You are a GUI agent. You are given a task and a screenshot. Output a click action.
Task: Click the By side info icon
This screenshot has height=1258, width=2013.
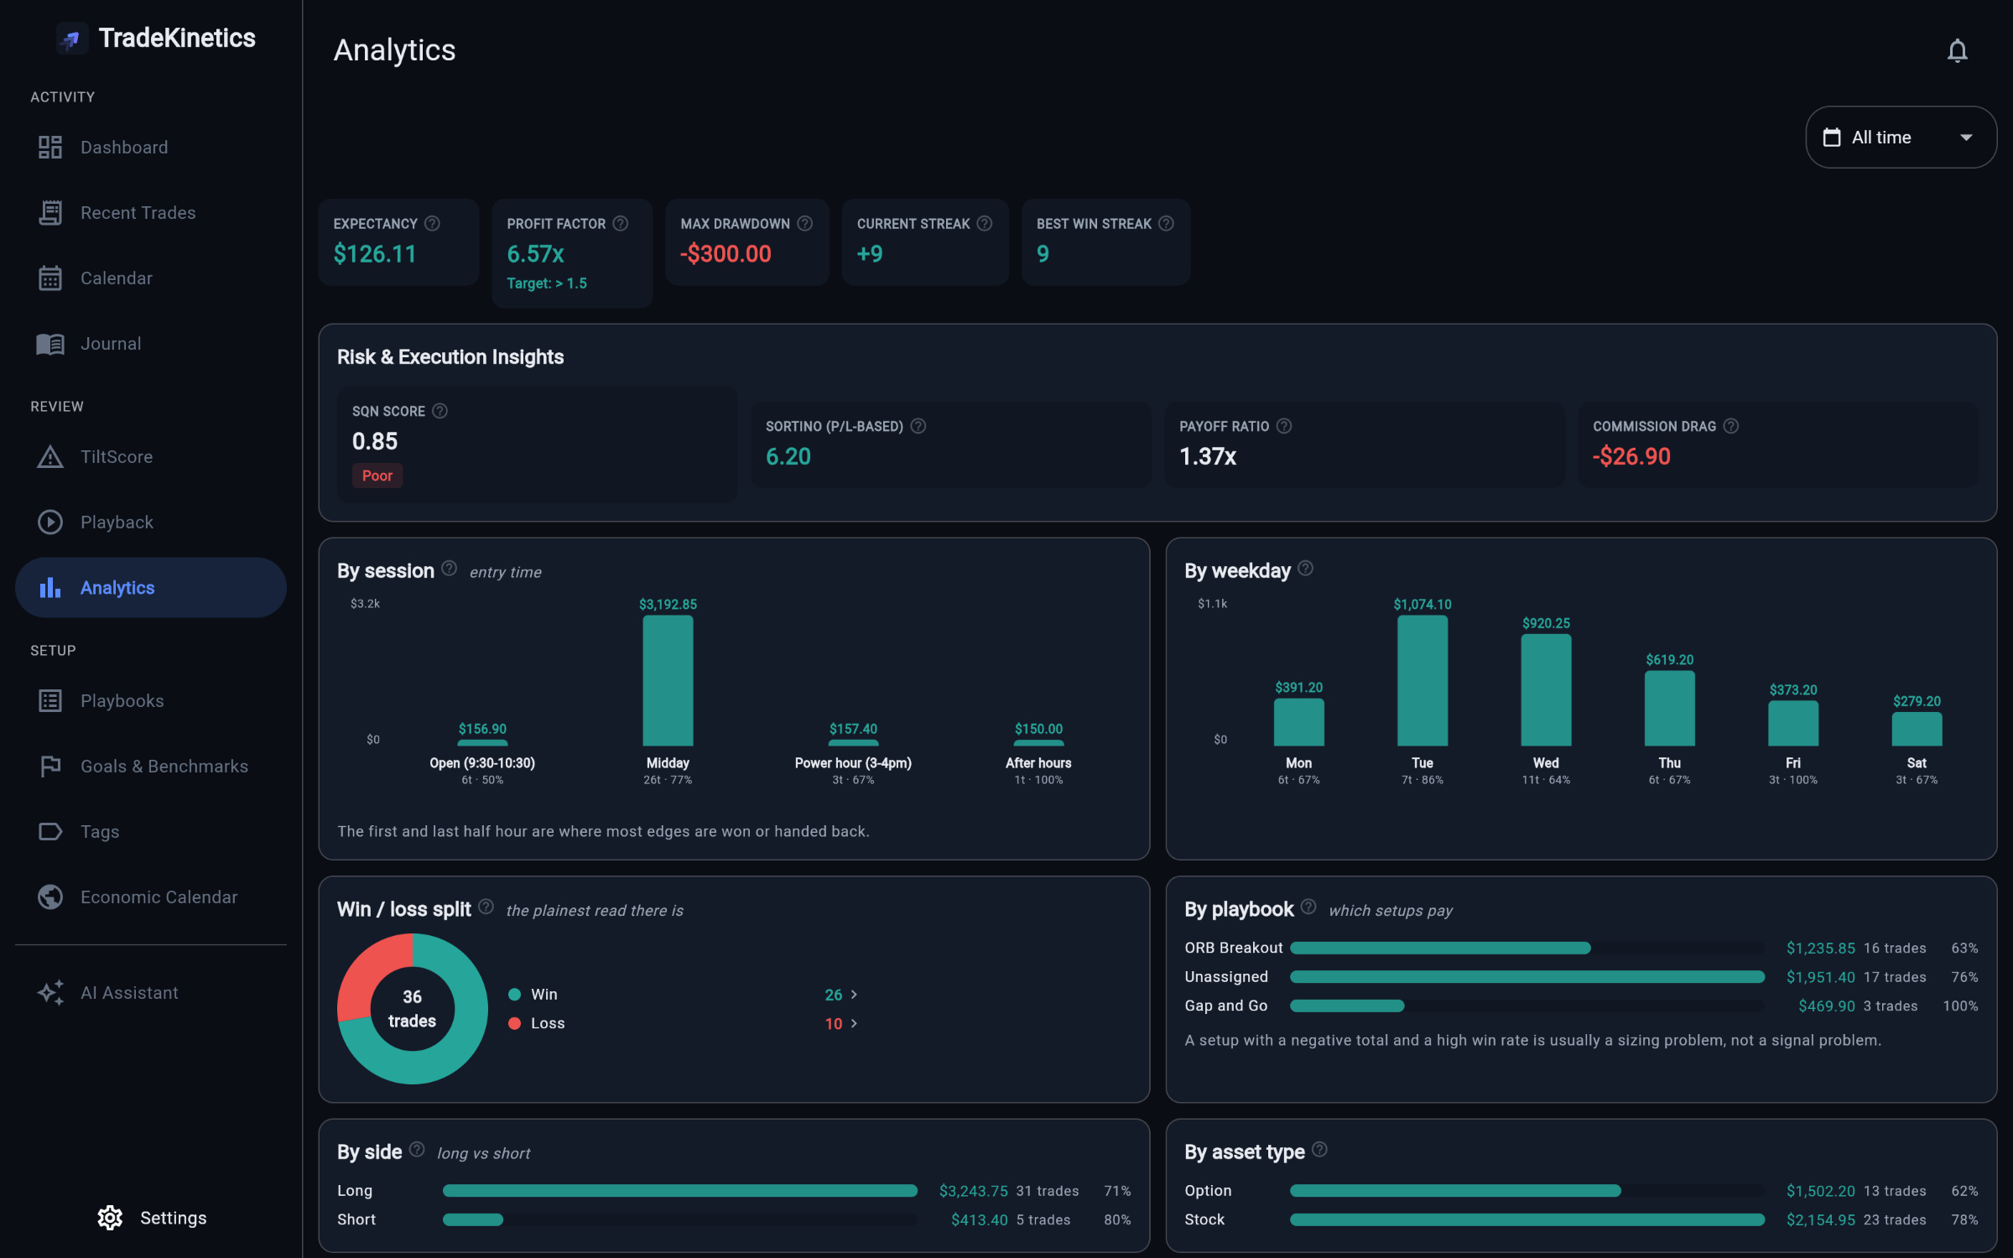[417, 1150]
